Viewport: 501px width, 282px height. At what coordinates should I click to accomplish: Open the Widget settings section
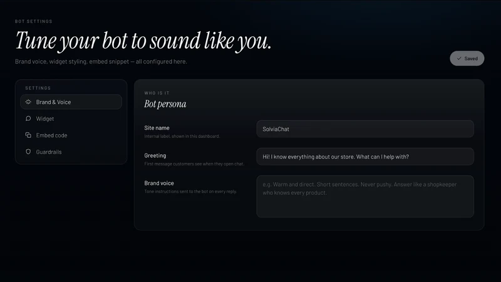(x=71, y=118)
